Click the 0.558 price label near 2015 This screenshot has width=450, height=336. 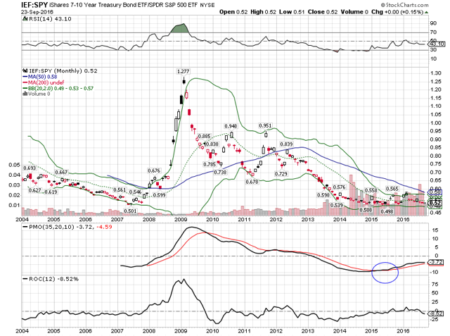(371, 191)
